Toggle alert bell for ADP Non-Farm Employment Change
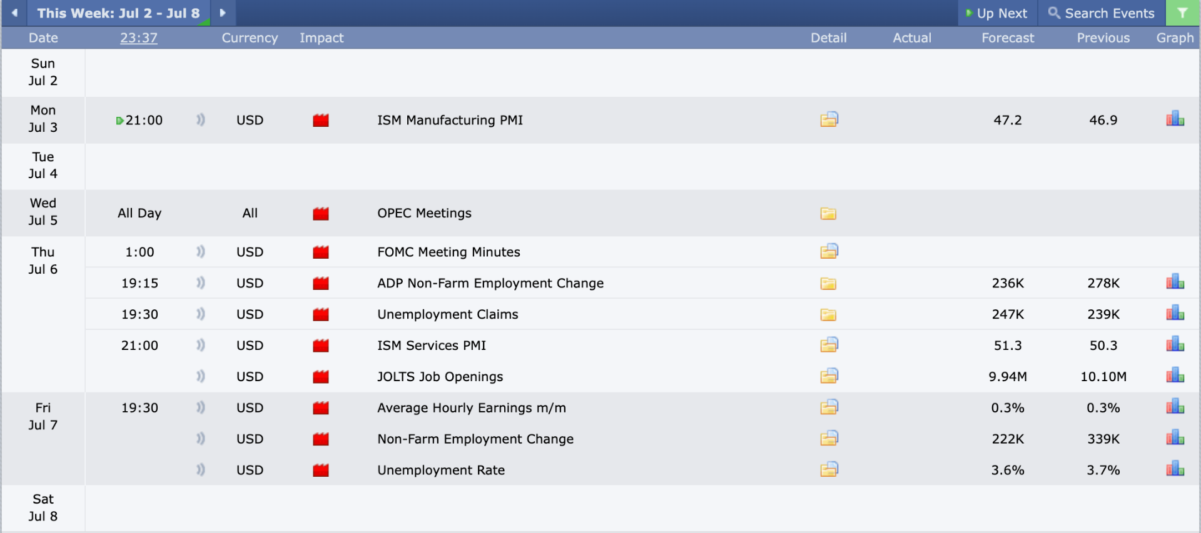The height and width of the screenshot is (533, 1201). 201,282
